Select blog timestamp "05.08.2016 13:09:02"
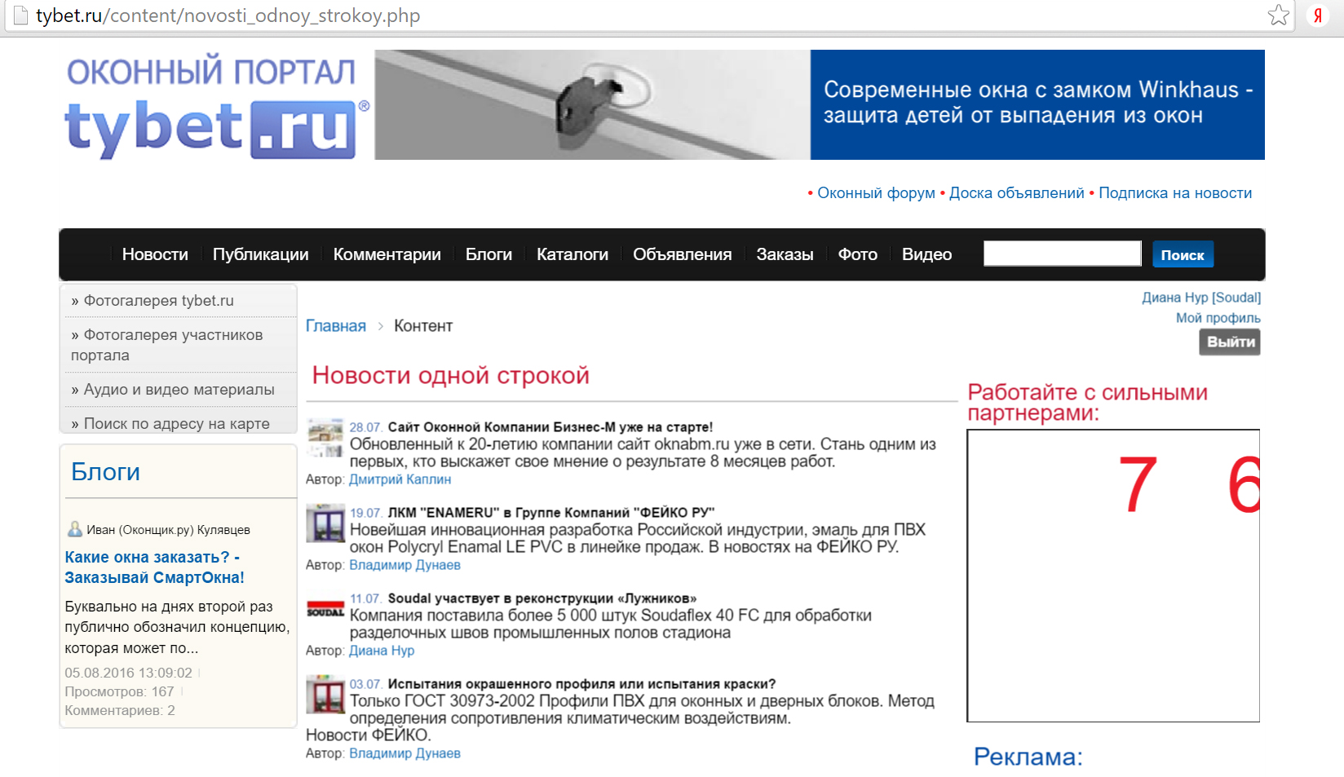This screenshot has width=1344, height=777. pos(128,673)
